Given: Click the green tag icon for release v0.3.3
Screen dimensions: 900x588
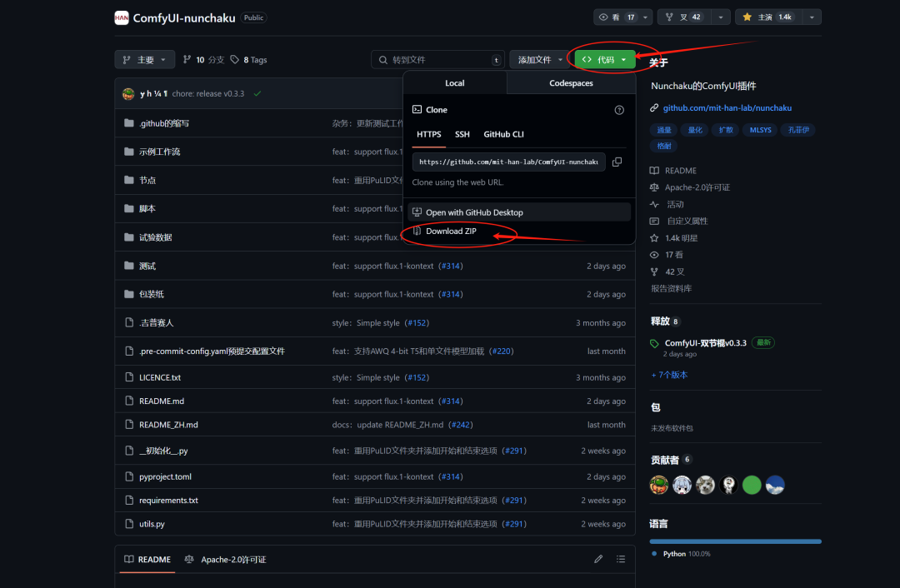Looking at the screenshot, I should 654,344.
